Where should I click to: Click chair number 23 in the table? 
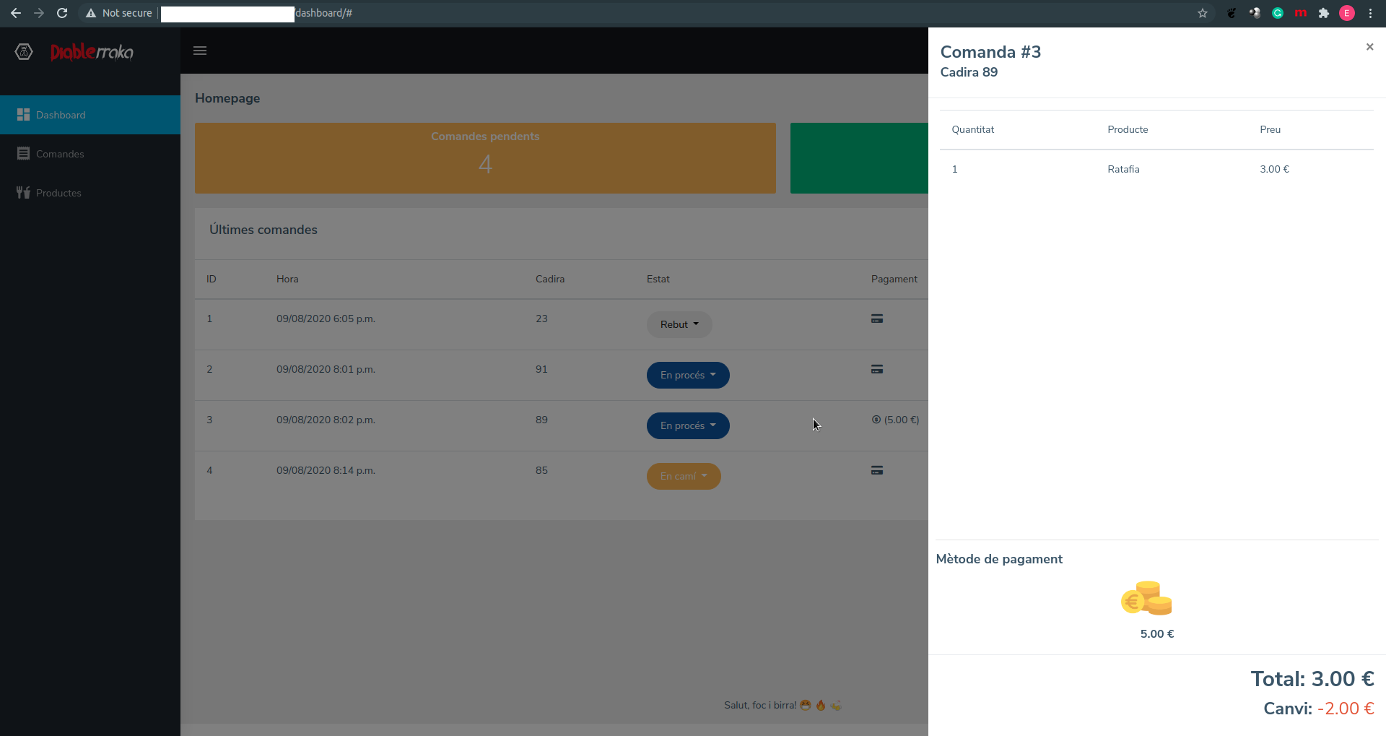541,319
